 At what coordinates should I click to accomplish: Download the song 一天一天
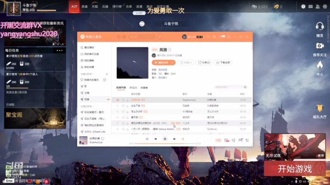(x=127, y=129)
